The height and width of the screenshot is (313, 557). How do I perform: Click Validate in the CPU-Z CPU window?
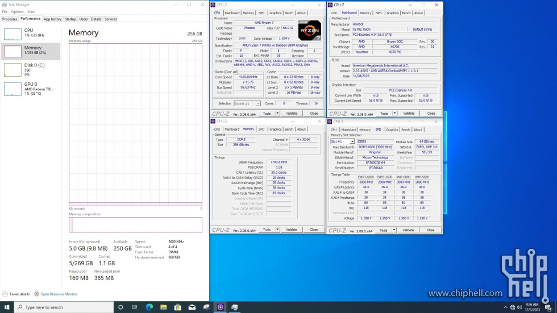pos(292,113)
